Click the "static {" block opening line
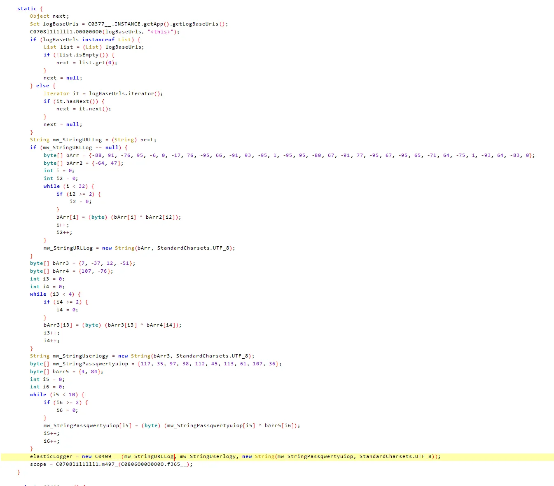Image resolution: width=554 pixels, height=486 pixels. point(30,9)
